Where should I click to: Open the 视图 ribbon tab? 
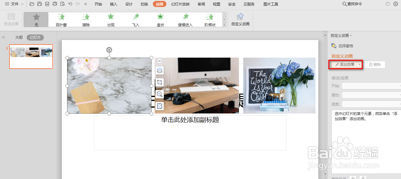tap(217, 4)
